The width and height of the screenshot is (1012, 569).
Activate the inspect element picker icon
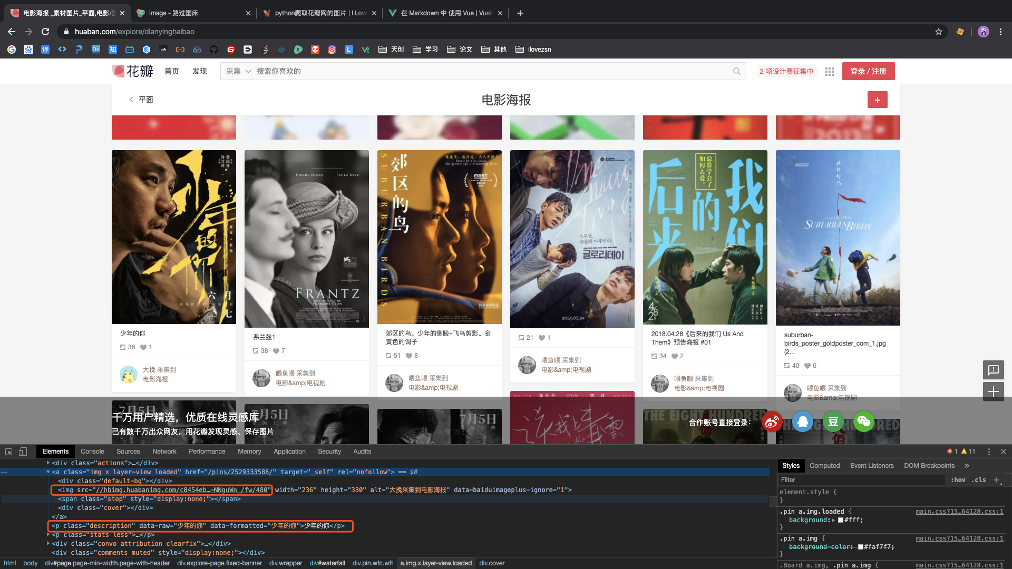point(8,452)
